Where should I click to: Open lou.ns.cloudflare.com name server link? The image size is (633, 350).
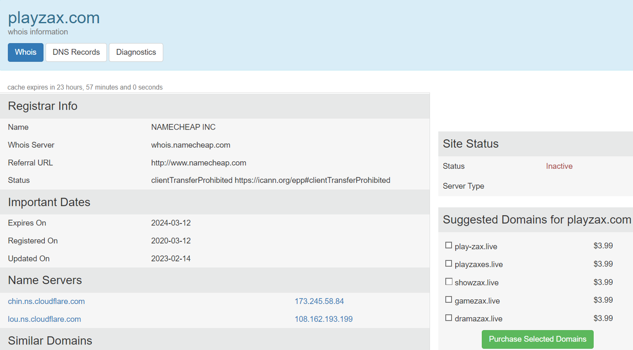[x=44, y=319]
